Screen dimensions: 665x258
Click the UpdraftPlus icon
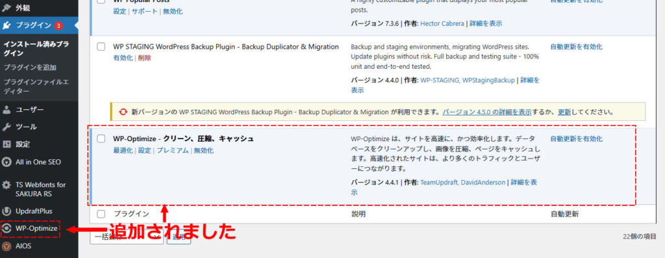point(6,211)
